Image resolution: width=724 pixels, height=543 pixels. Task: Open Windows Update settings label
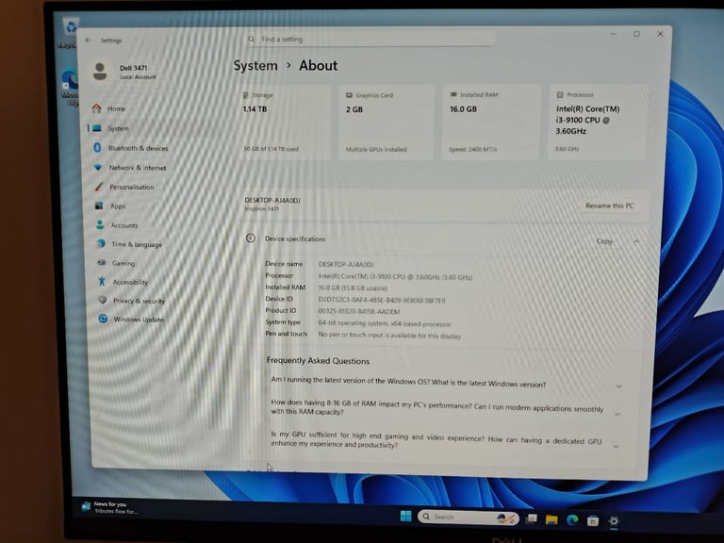(x=139, y=320)
